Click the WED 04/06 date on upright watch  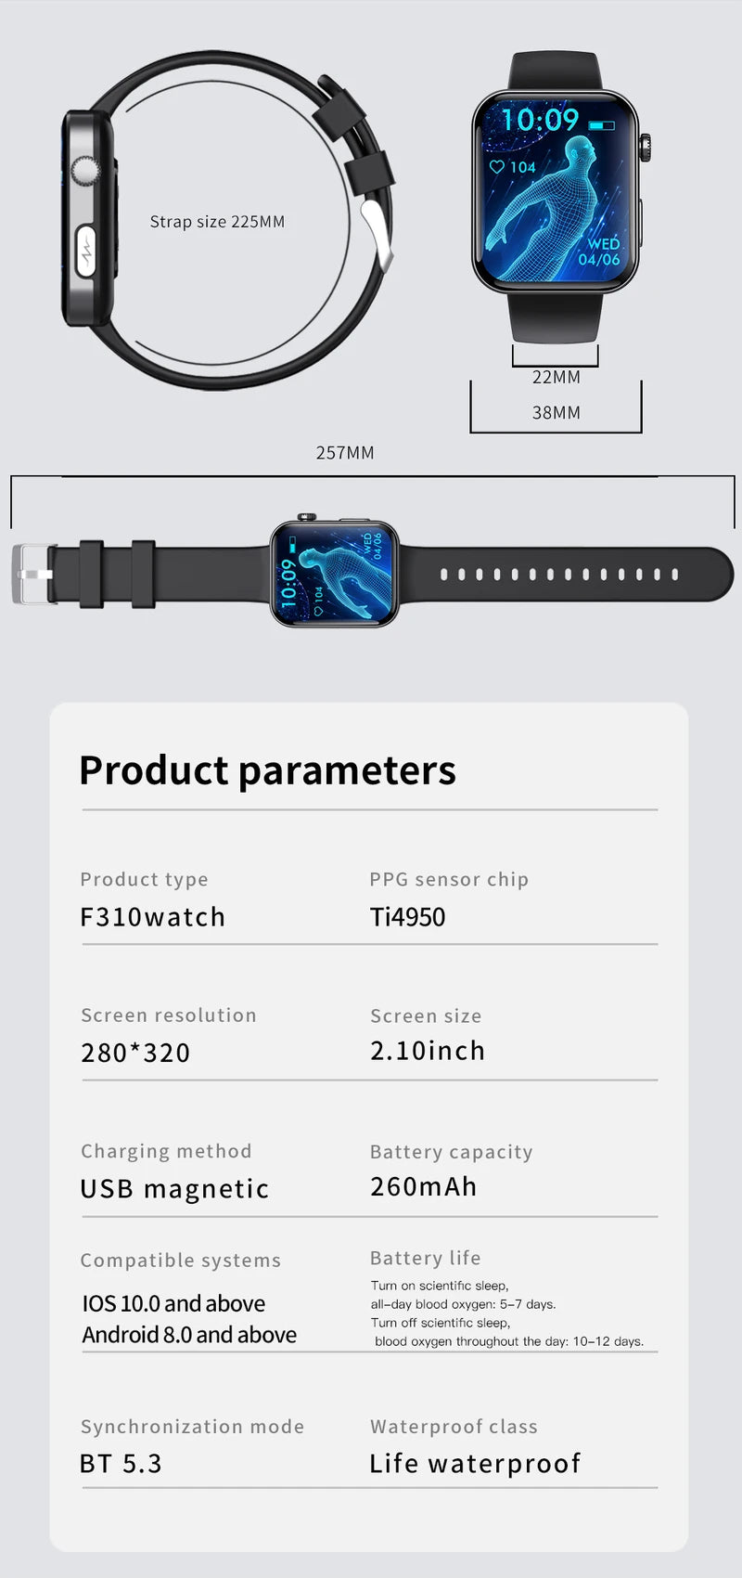click(601, 252)
